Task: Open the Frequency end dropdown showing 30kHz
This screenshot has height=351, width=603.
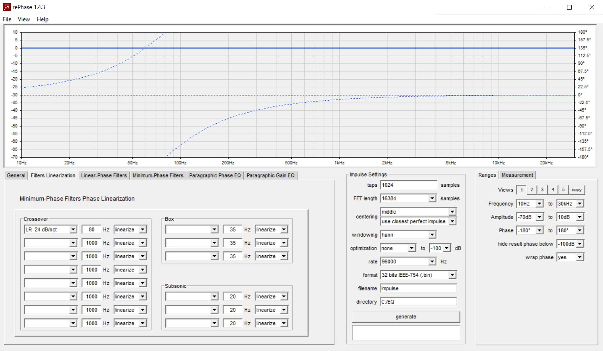Action: (x=570, y=204)
